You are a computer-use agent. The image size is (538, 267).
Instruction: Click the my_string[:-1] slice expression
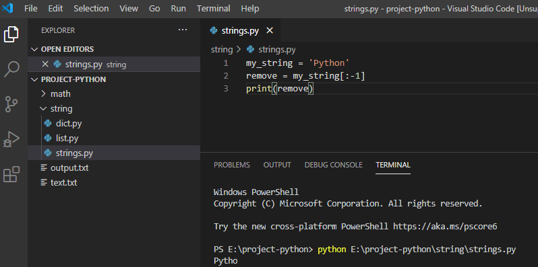point(329,75)
